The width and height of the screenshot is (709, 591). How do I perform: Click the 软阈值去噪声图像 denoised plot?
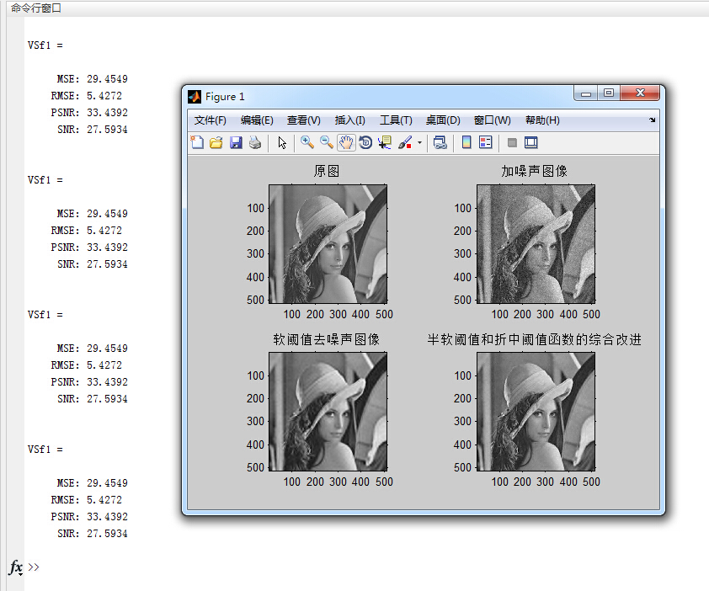328,412
